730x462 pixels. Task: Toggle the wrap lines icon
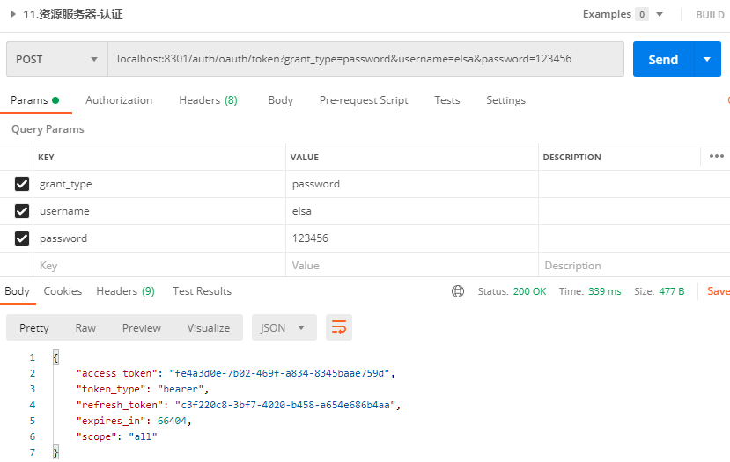click(339, 327)
